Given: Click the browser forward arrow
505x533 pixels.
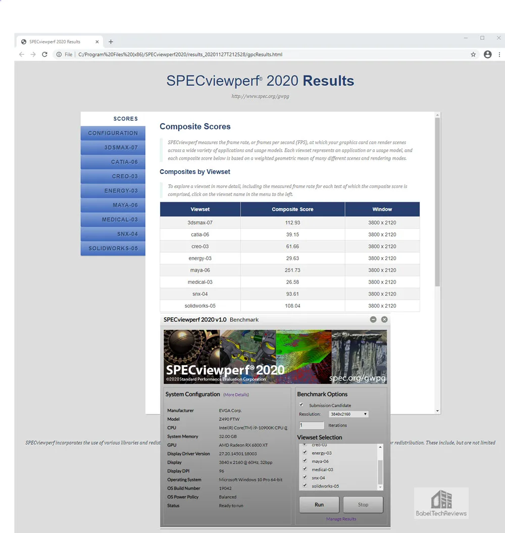Looking at the screenshot, I should pos(33,55).
